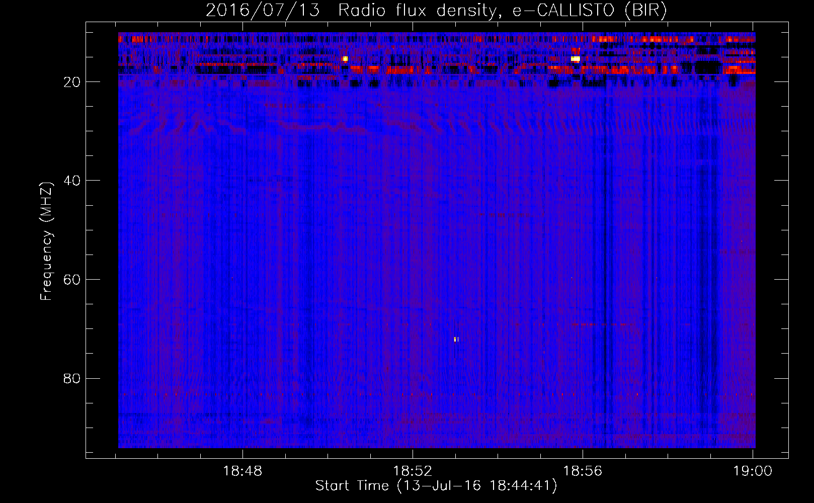Screen dimensions: 814x503
Task: Click the 40 MHz frequency tick label
Action: (72, 181)
